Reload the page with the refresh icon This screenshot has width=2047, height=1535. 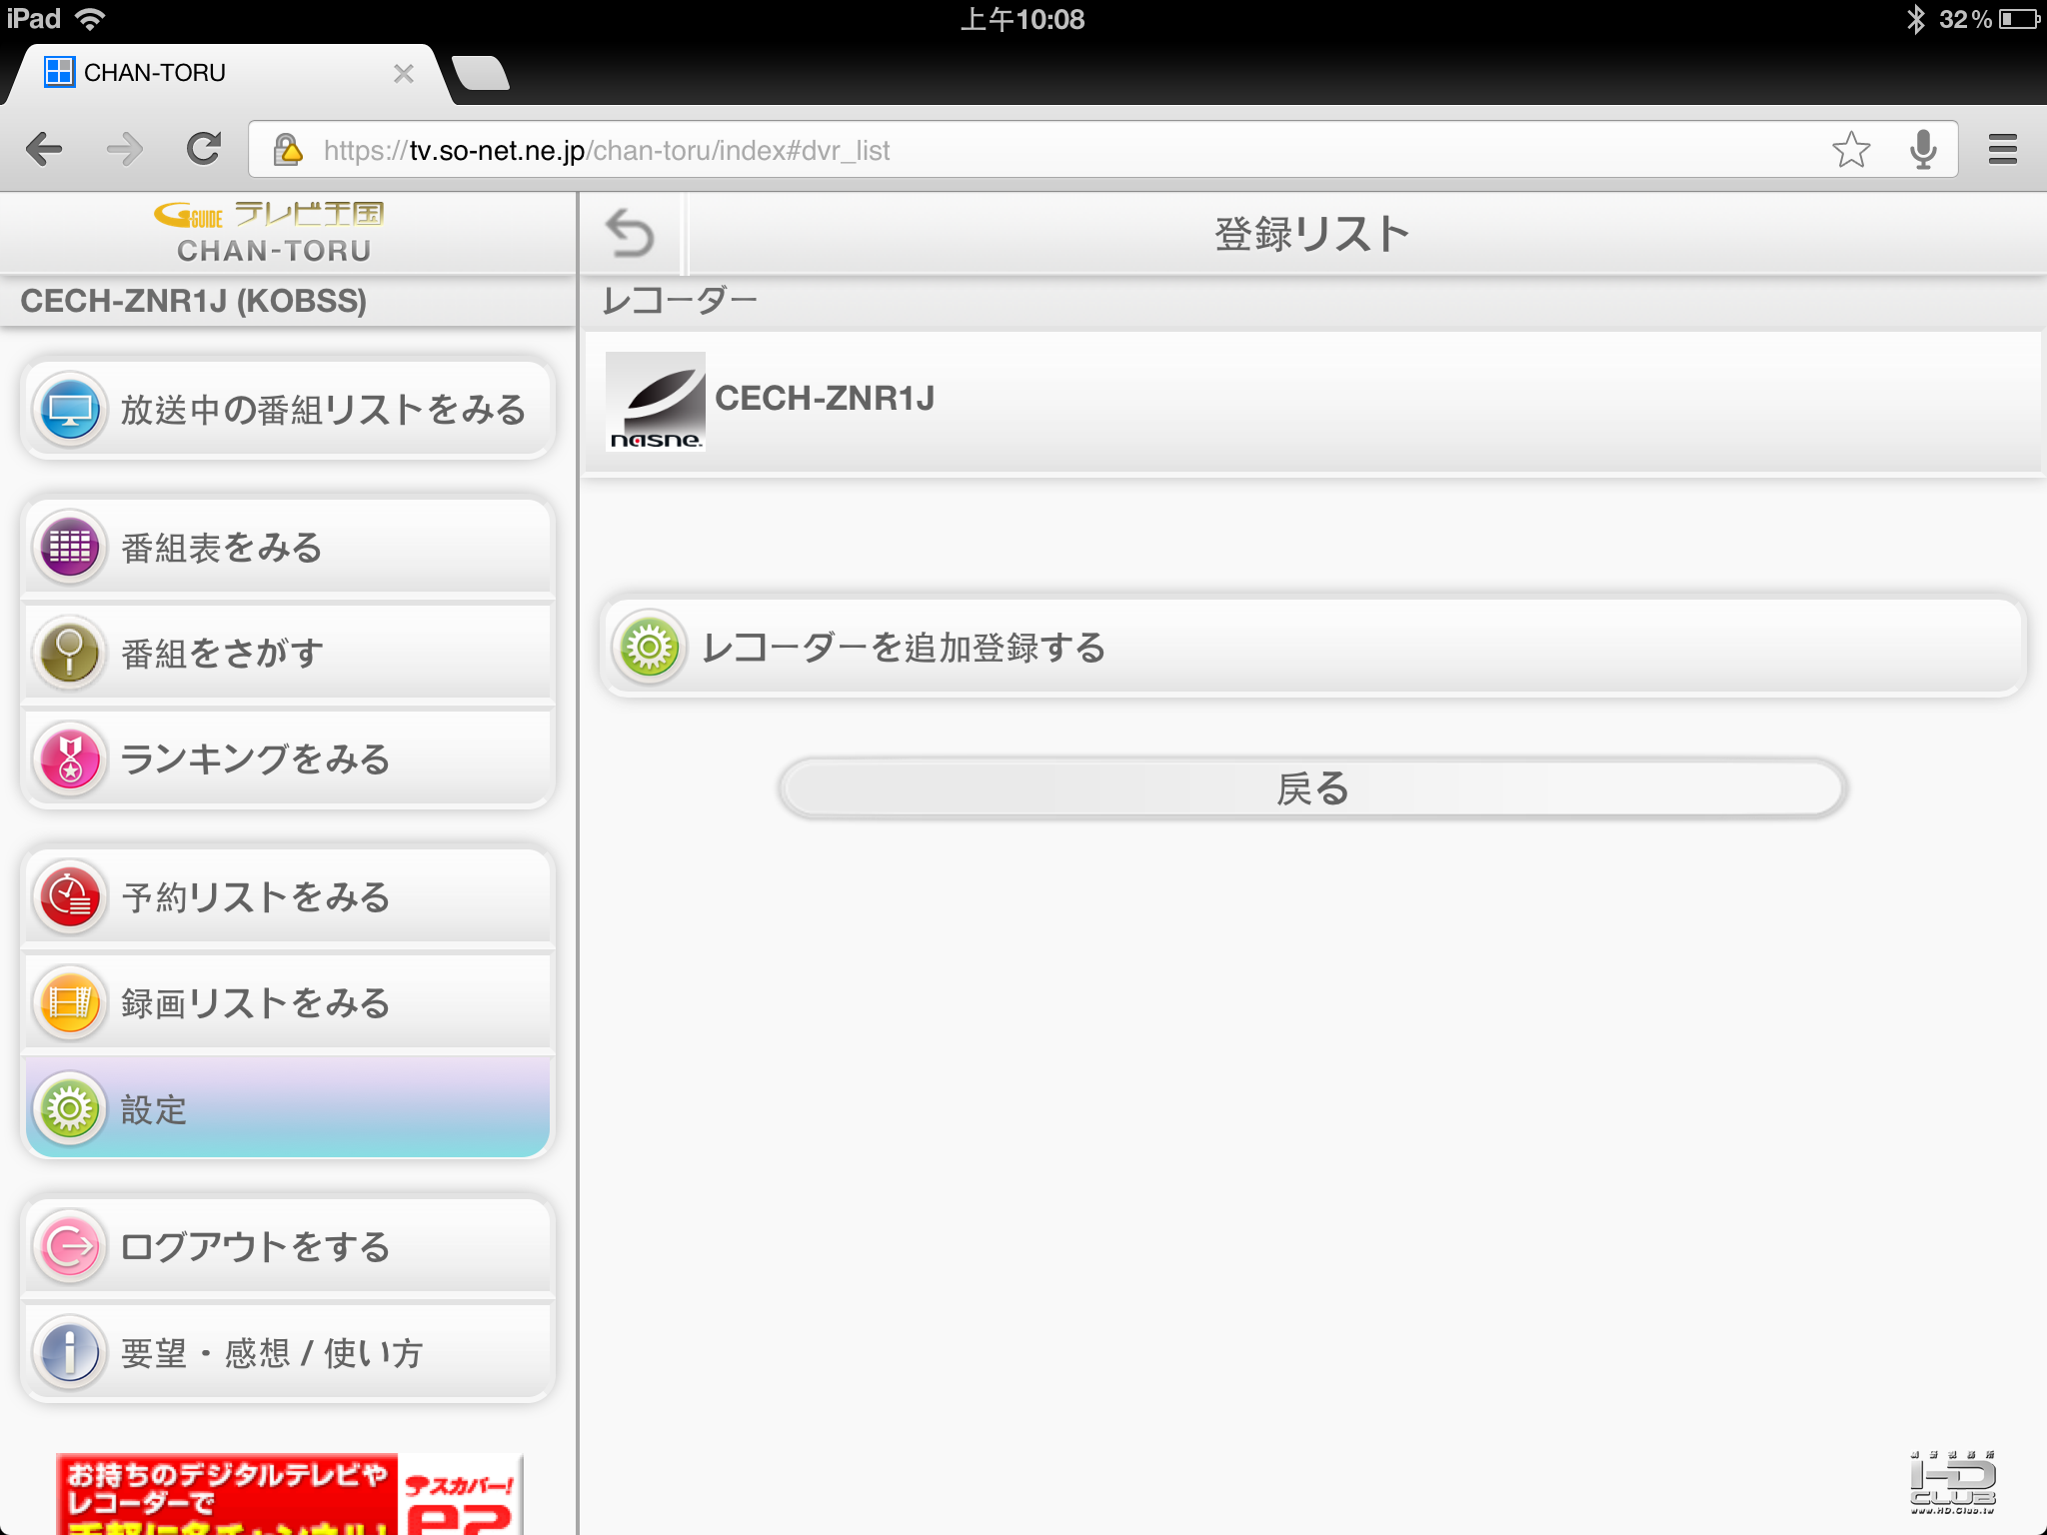(x=204, y=149)
